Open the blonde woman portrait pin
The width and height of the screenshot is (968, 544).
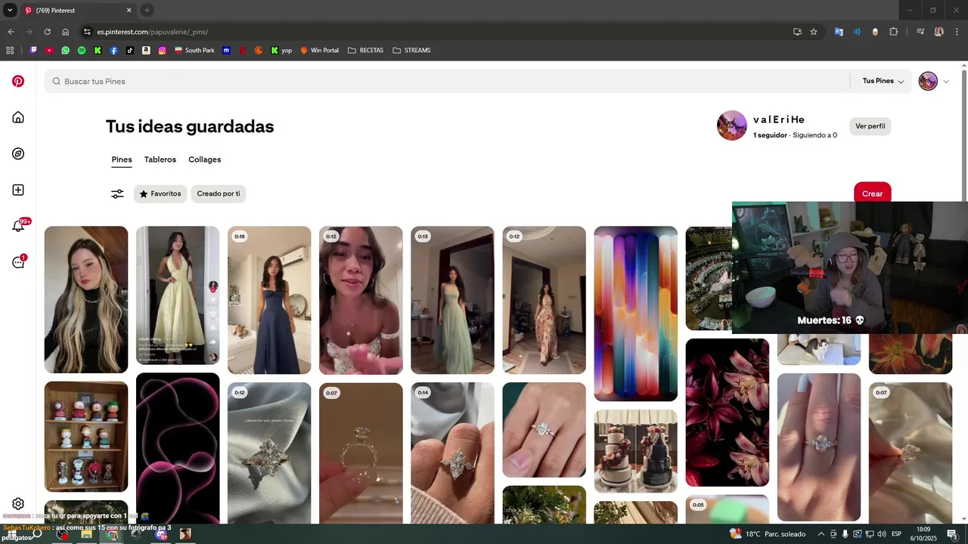click(86, 299)
